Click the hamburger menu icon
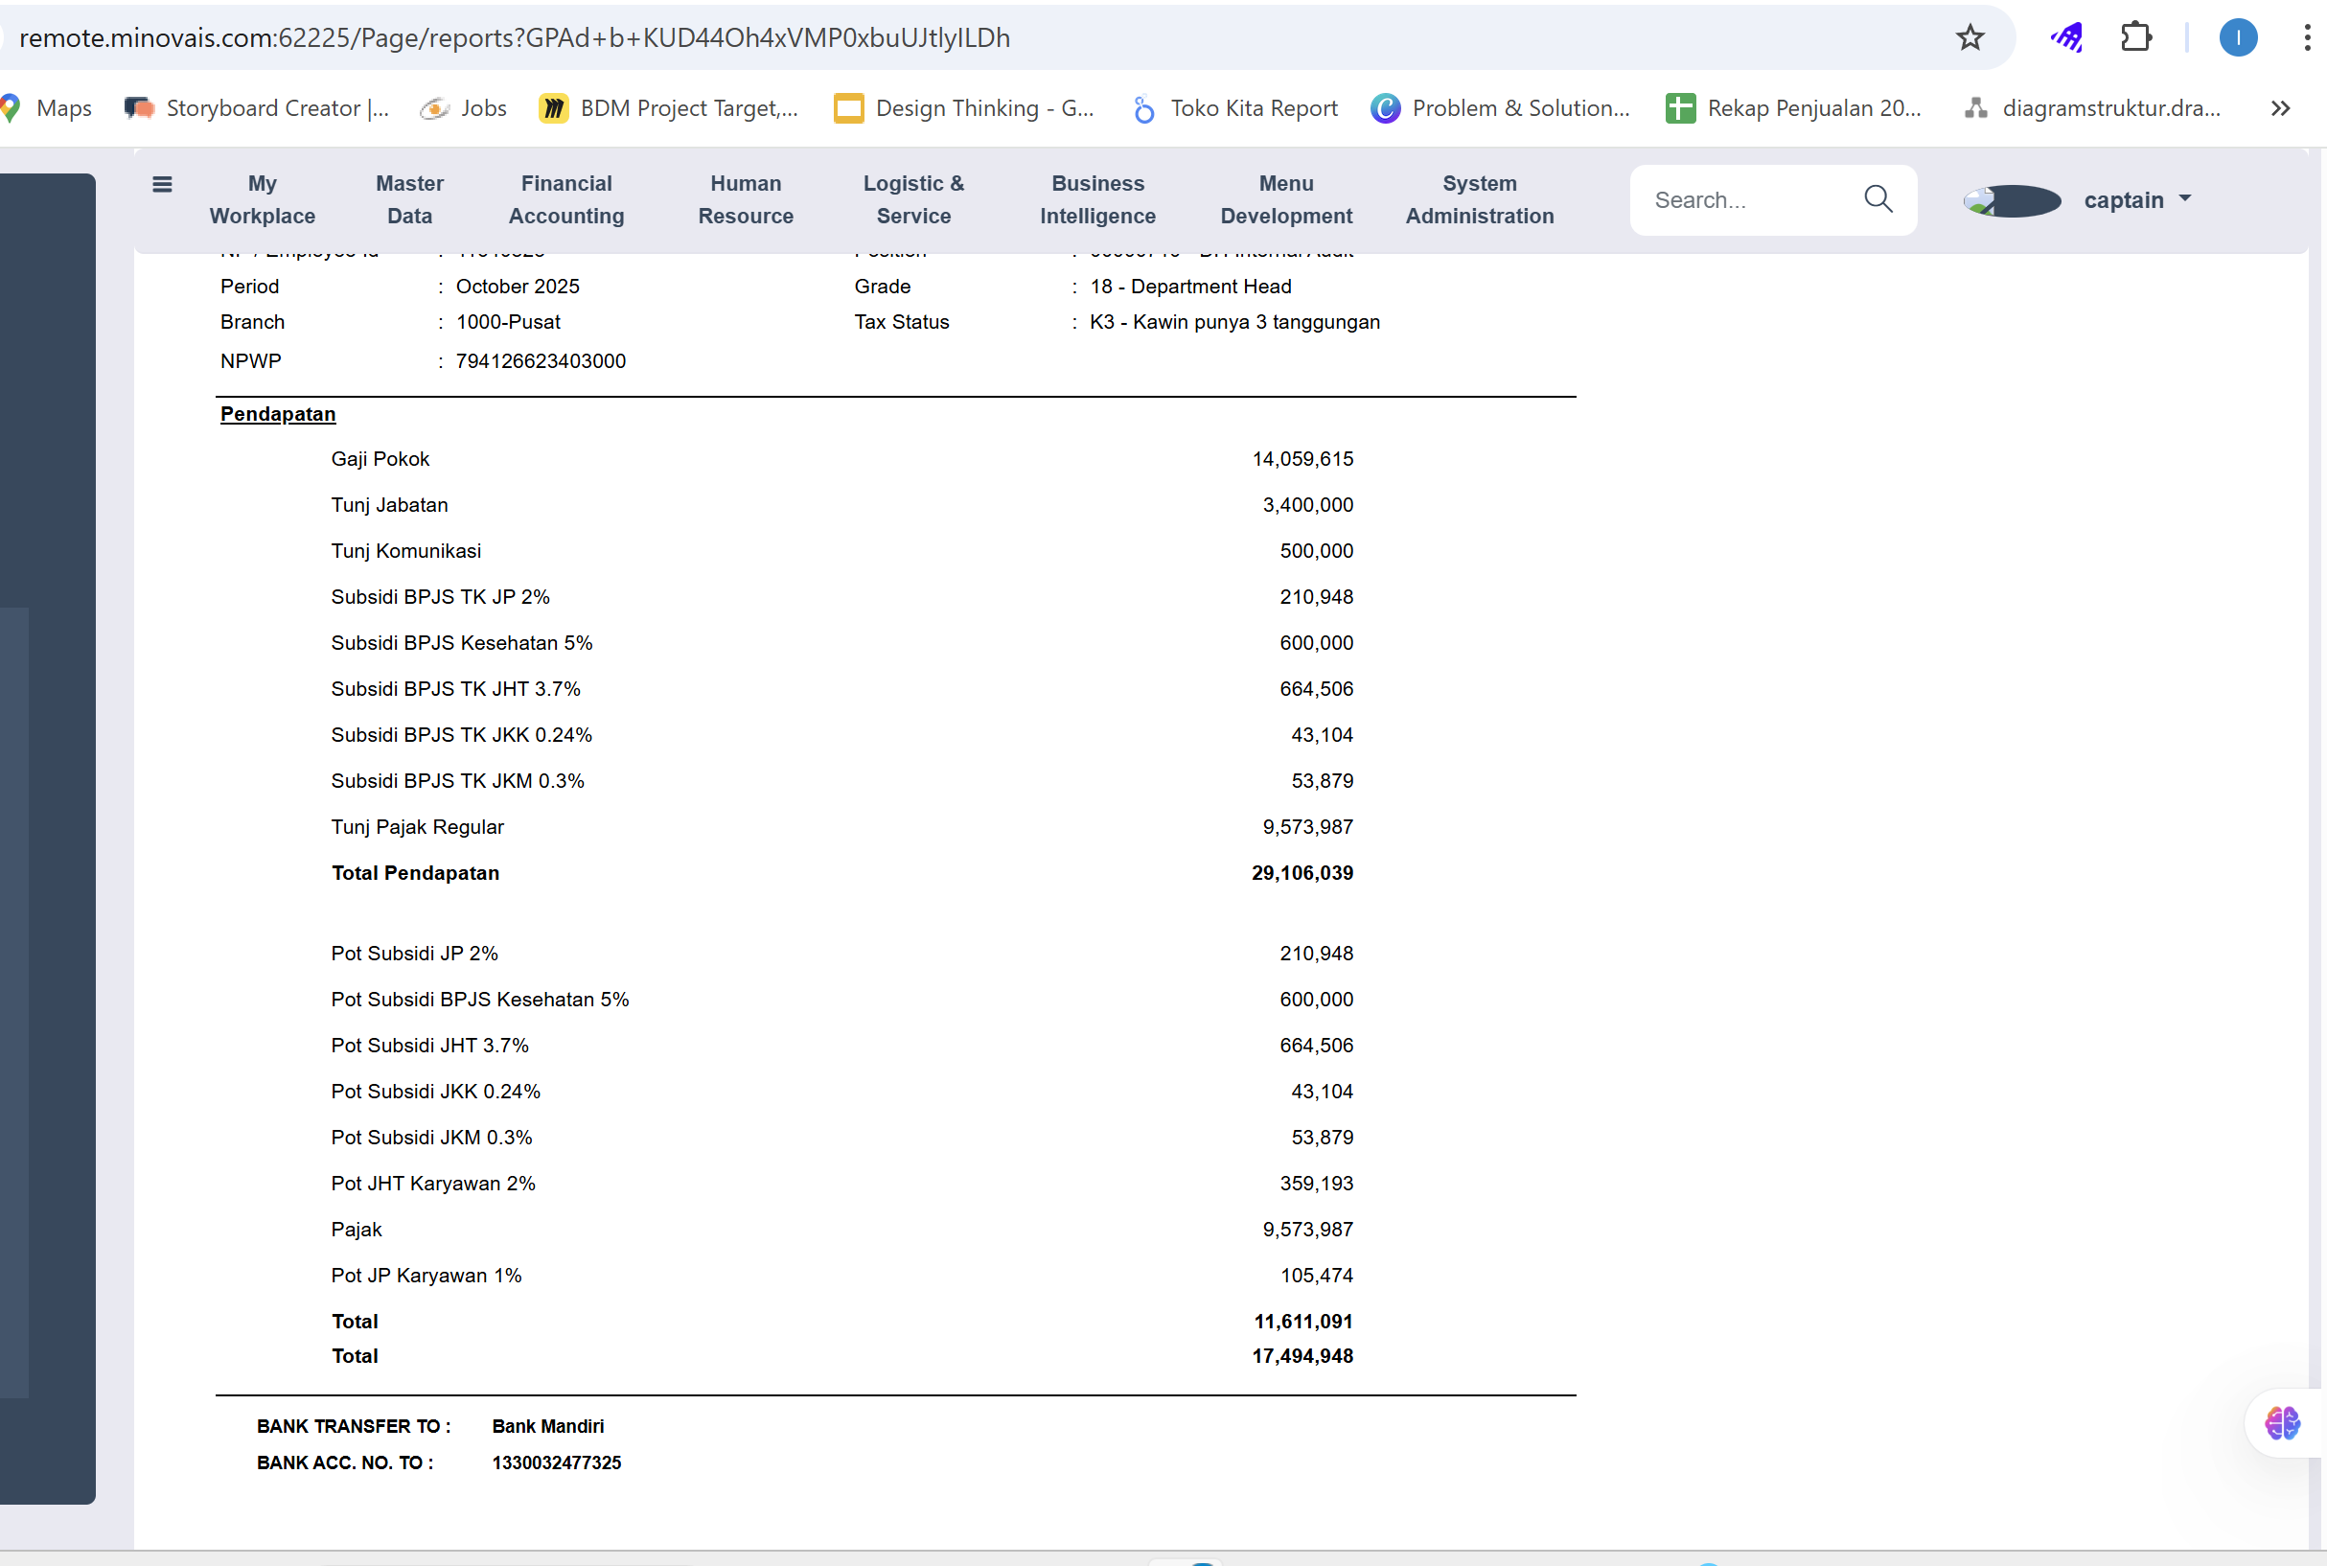This screenshot has height=1566, width=2327. click(x=162, y=185)
